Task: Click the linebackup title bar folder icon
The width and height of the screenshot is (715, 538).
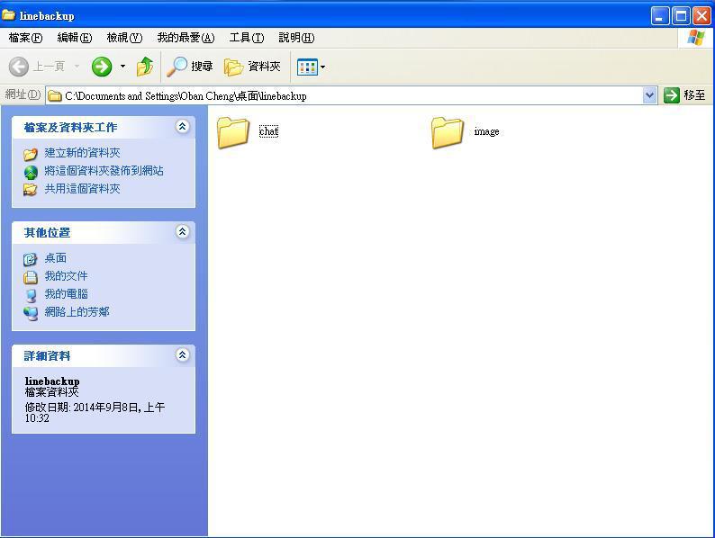Action: pyautogui.click(x=8, y=14)
